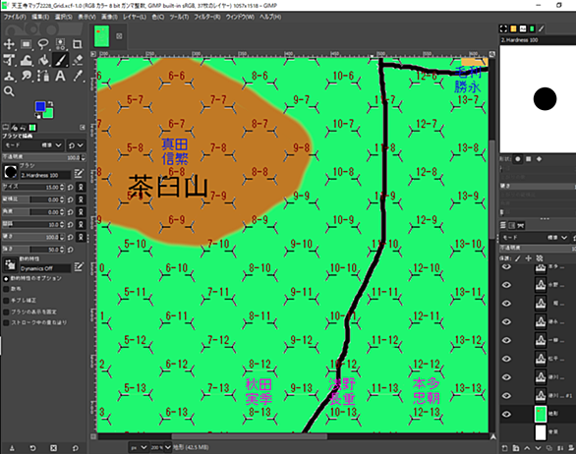
Task: Select the Rectangle Select tool
Action: (27, 44)
